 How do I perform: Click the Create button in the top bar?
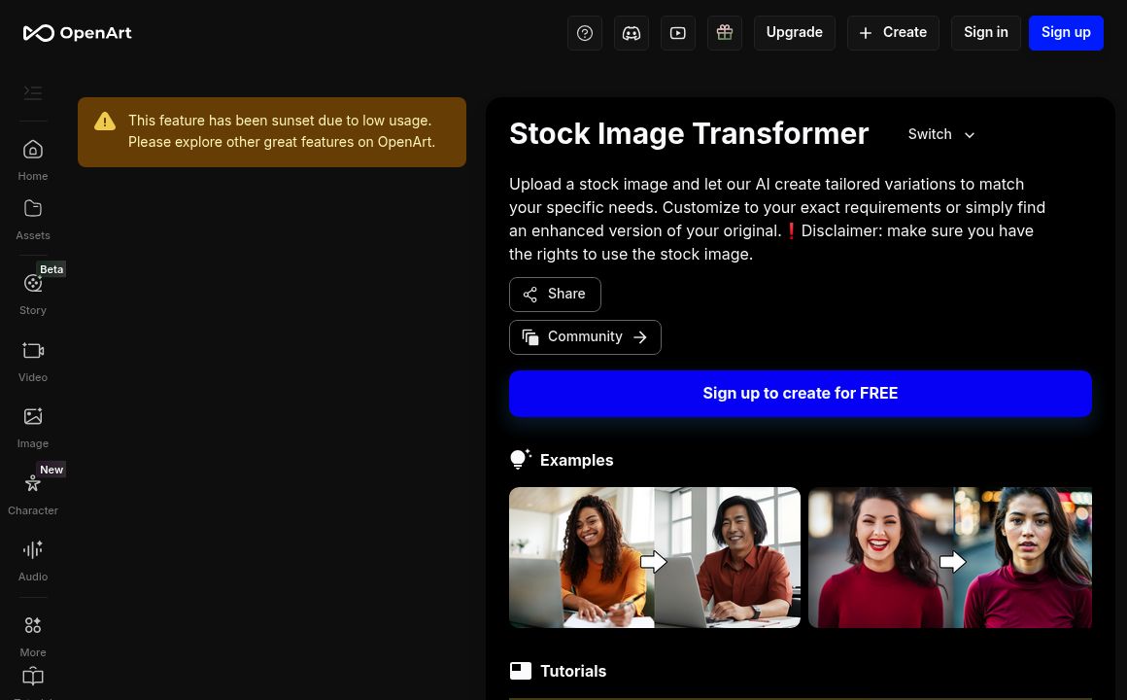[893, 32]
